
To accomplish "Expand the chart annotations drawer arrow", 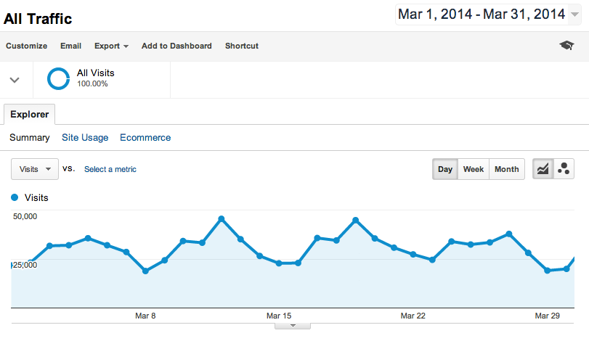I will 293,326.
